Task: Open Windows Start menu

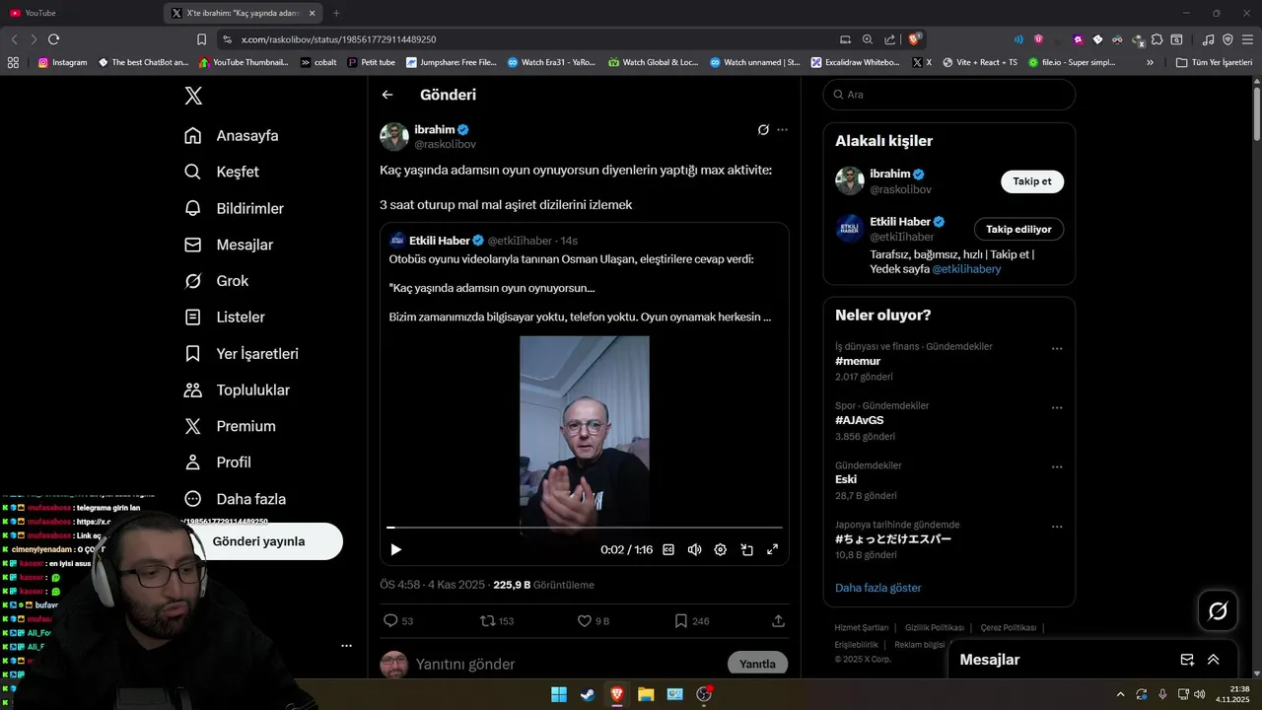Action: tap(558, 694)
